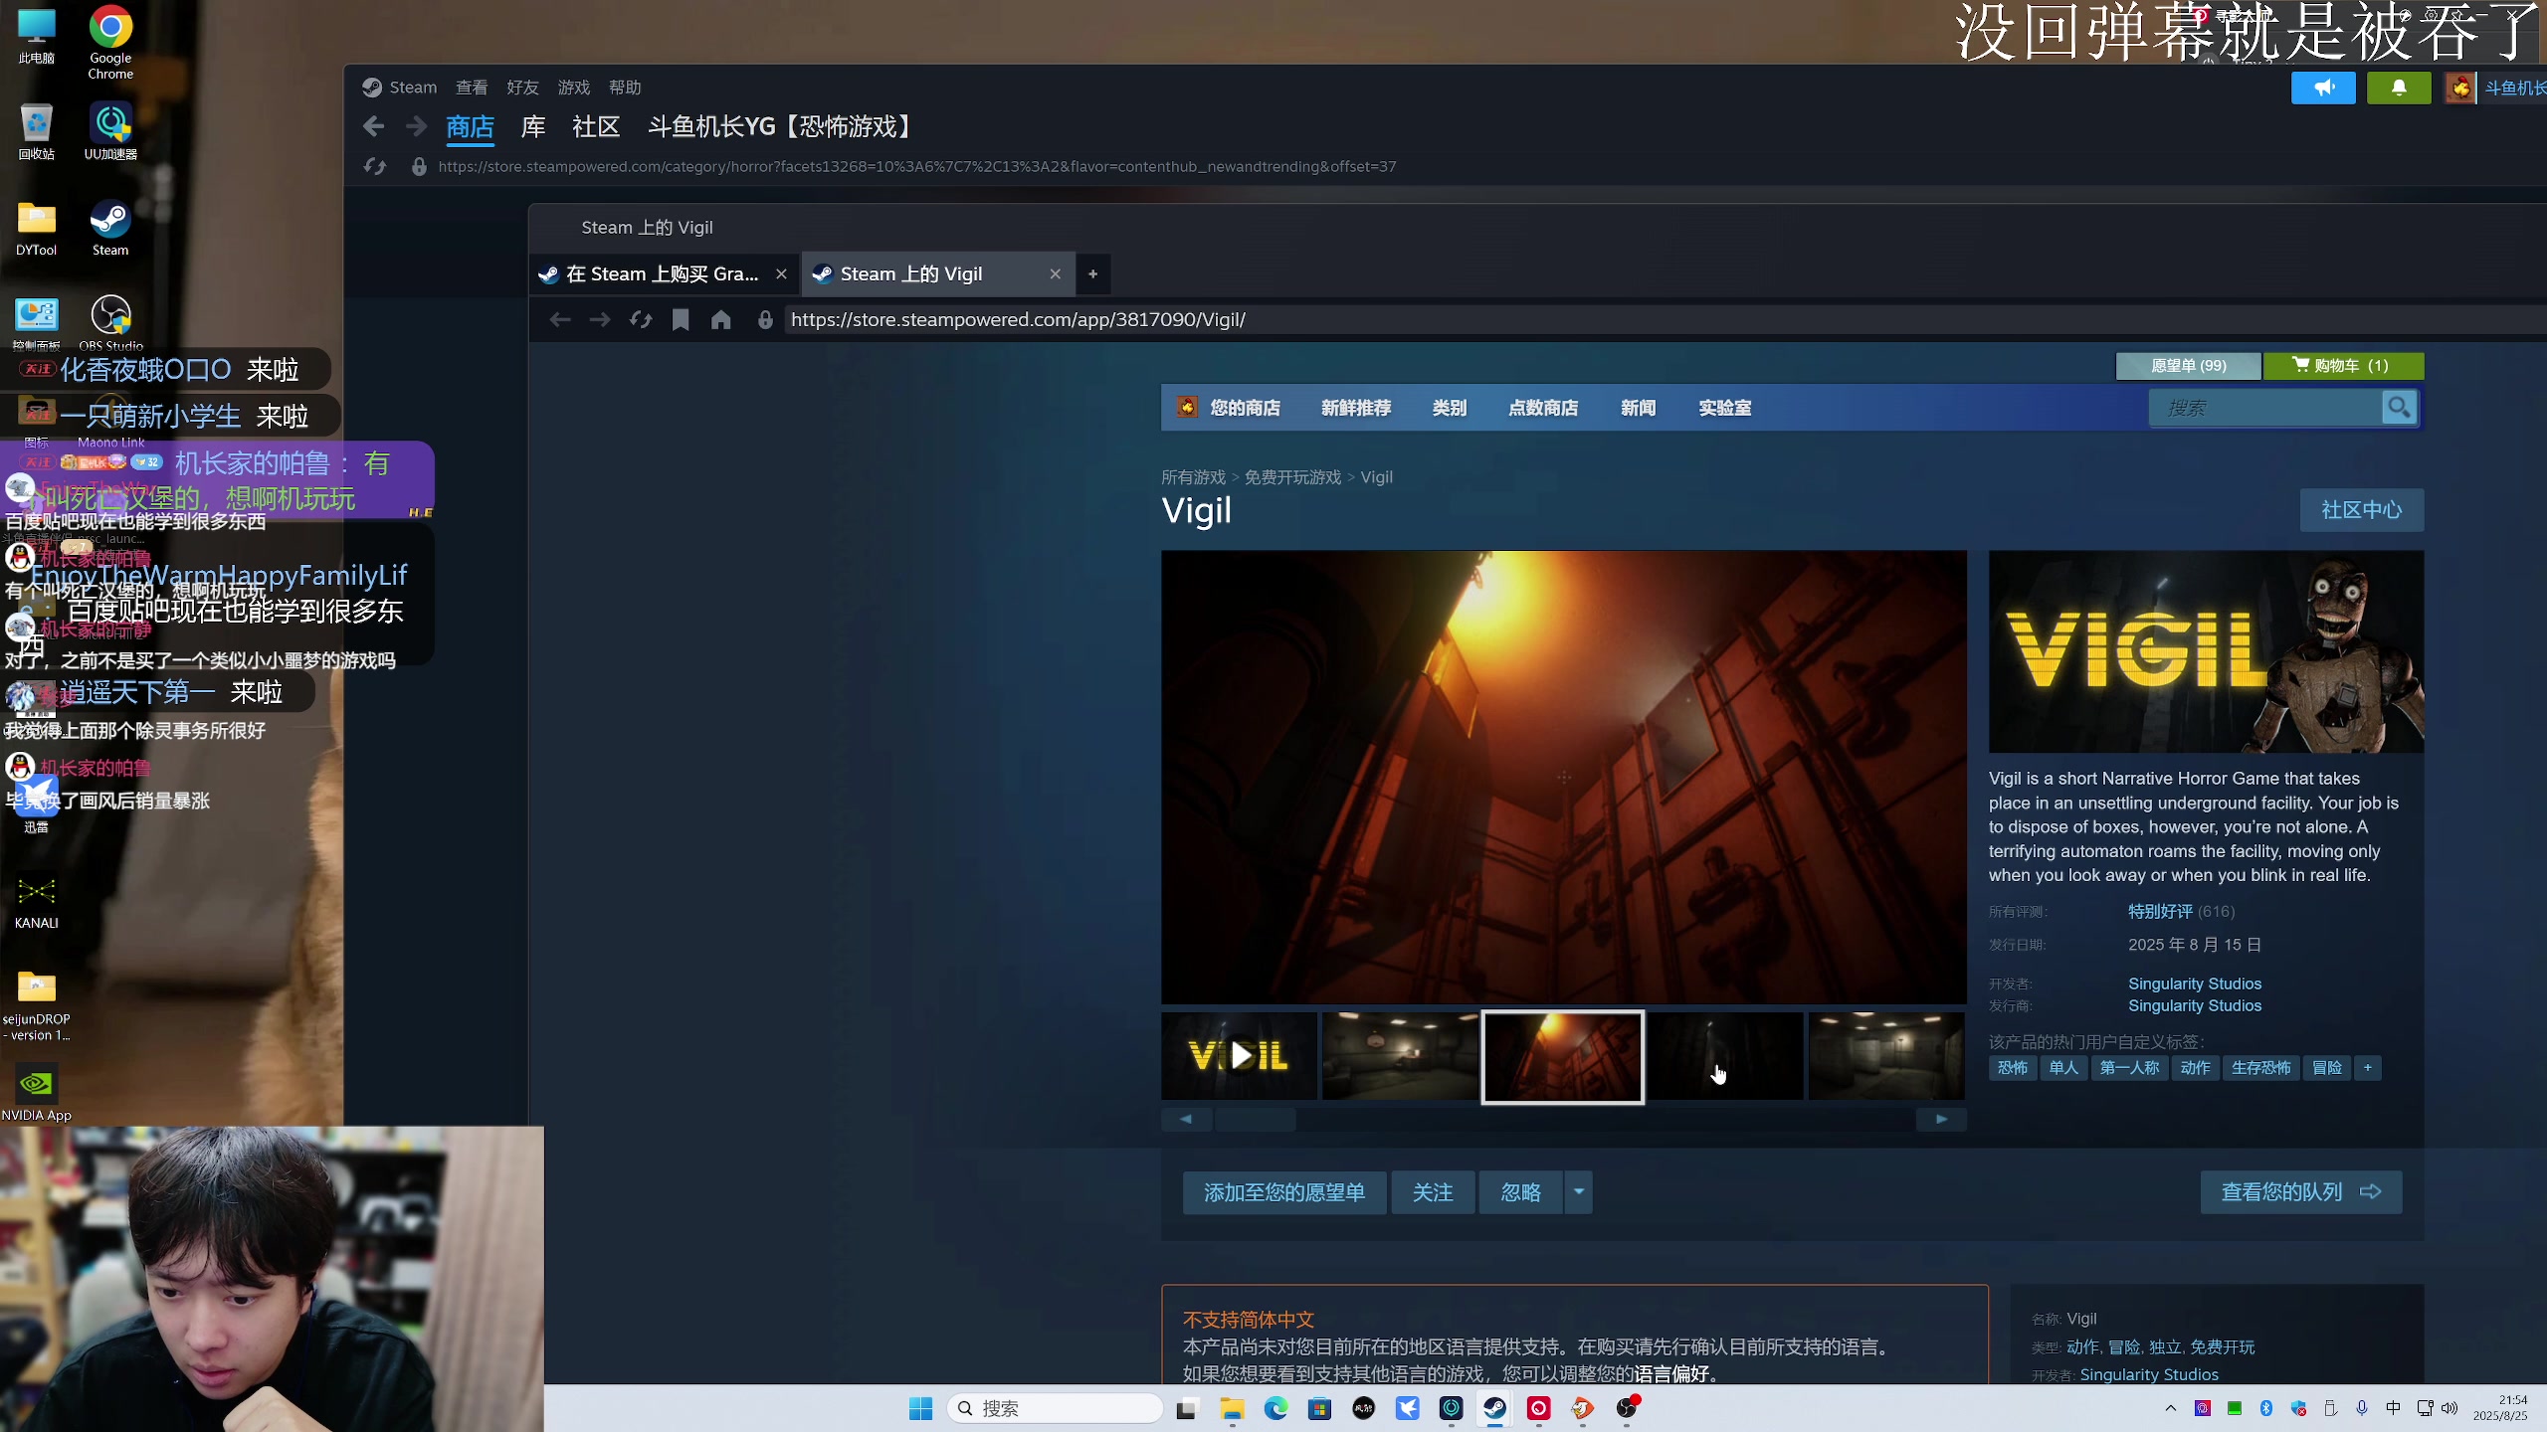Viewport: 2547px width, 1432px height.
Task: Switch to 社区 community tab
Action: tap(596, 126)
